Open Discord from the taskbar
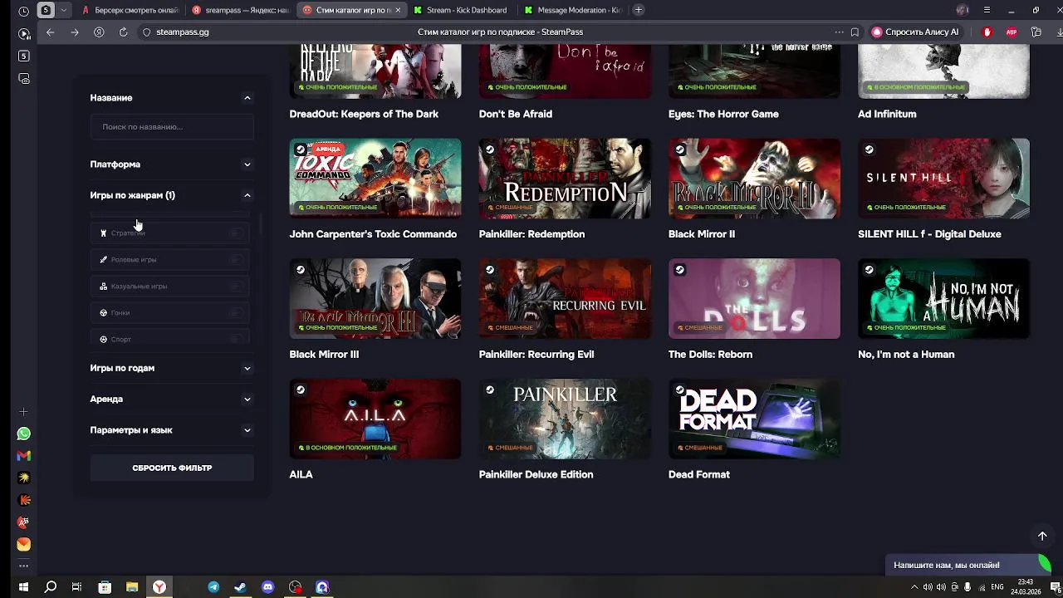Screen dimensions: 1063x598 tap(267, 587)
